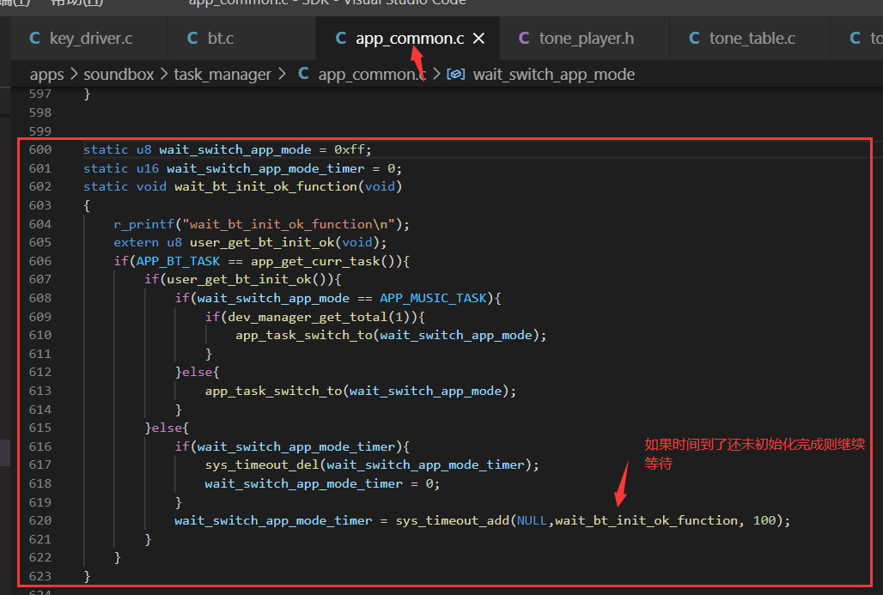Place cursor on "0xff" value
The height and width of the screenshot is (595, 883).
[349, 149]
